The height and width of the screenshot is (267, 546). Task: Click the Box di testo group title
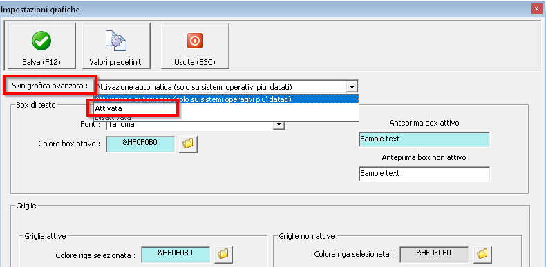coord(36,105)
